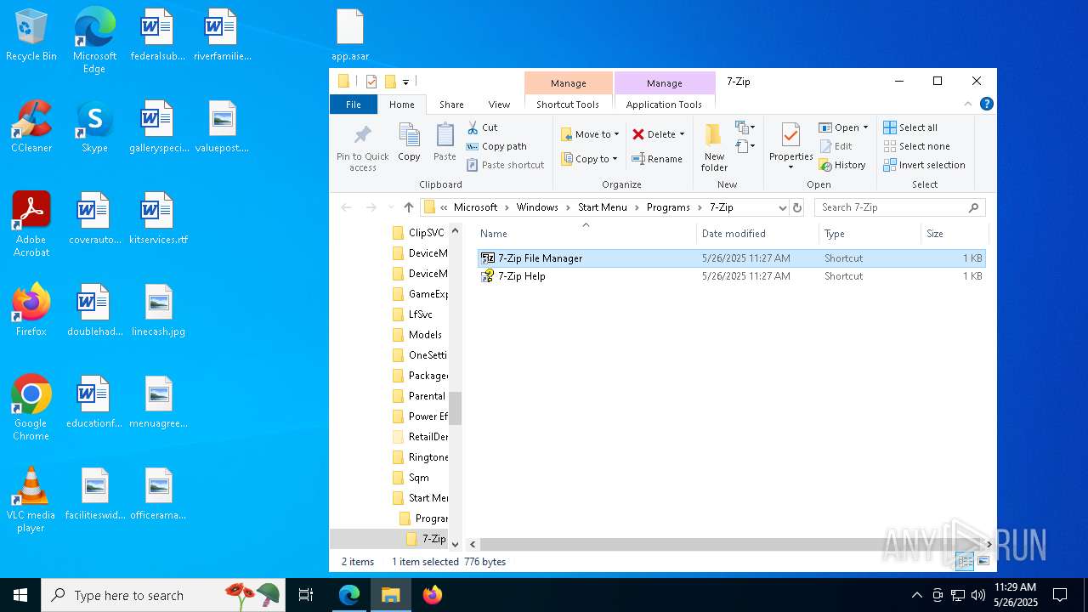Collapse the ribbon with chevron
Screen dimensions: 1088x612
click(967, 104)
